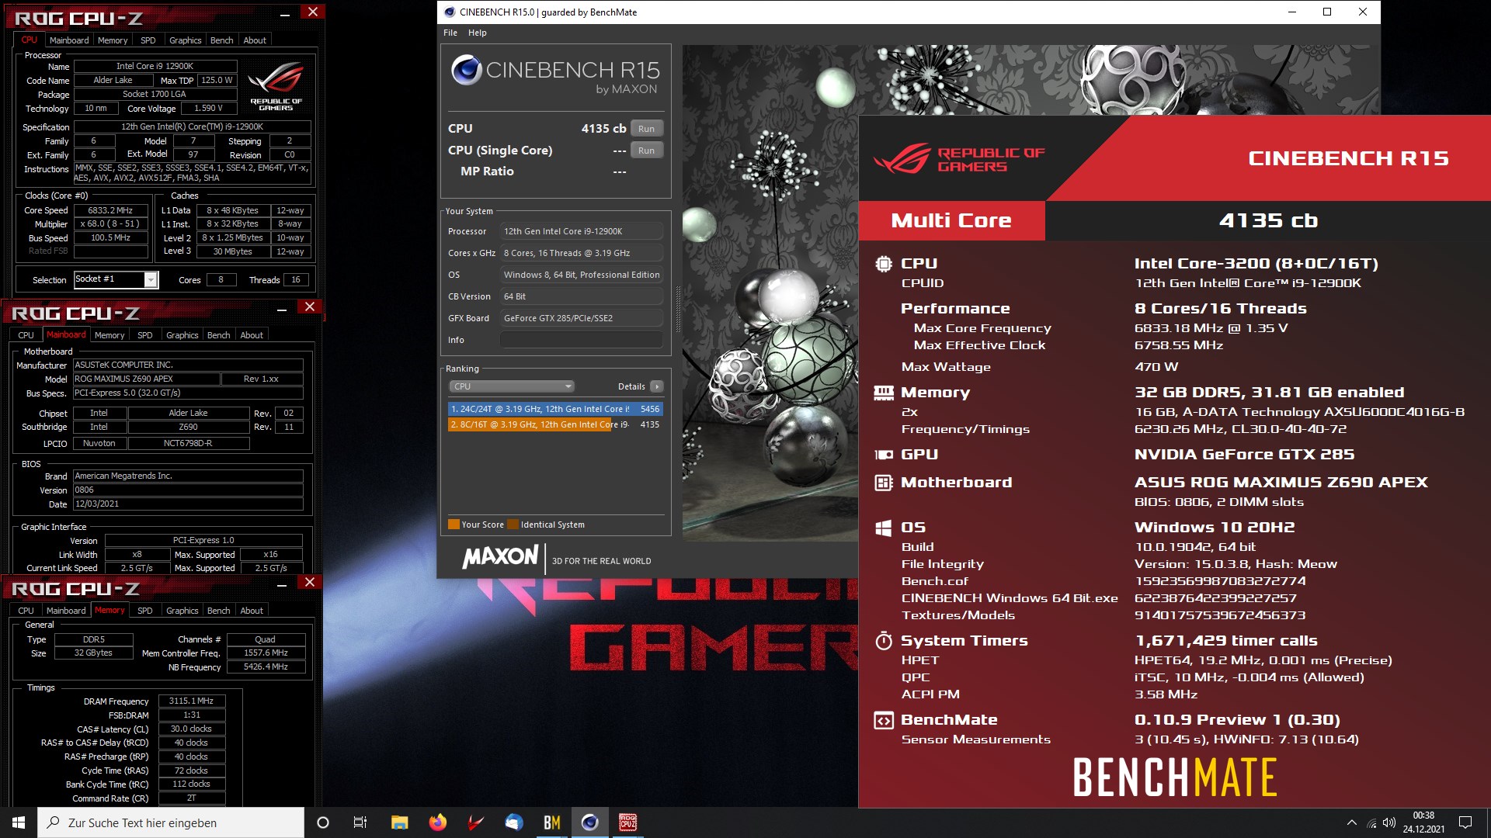Click the BenchMate Memory module icon
1491x838 pixels.
point(884,393)
